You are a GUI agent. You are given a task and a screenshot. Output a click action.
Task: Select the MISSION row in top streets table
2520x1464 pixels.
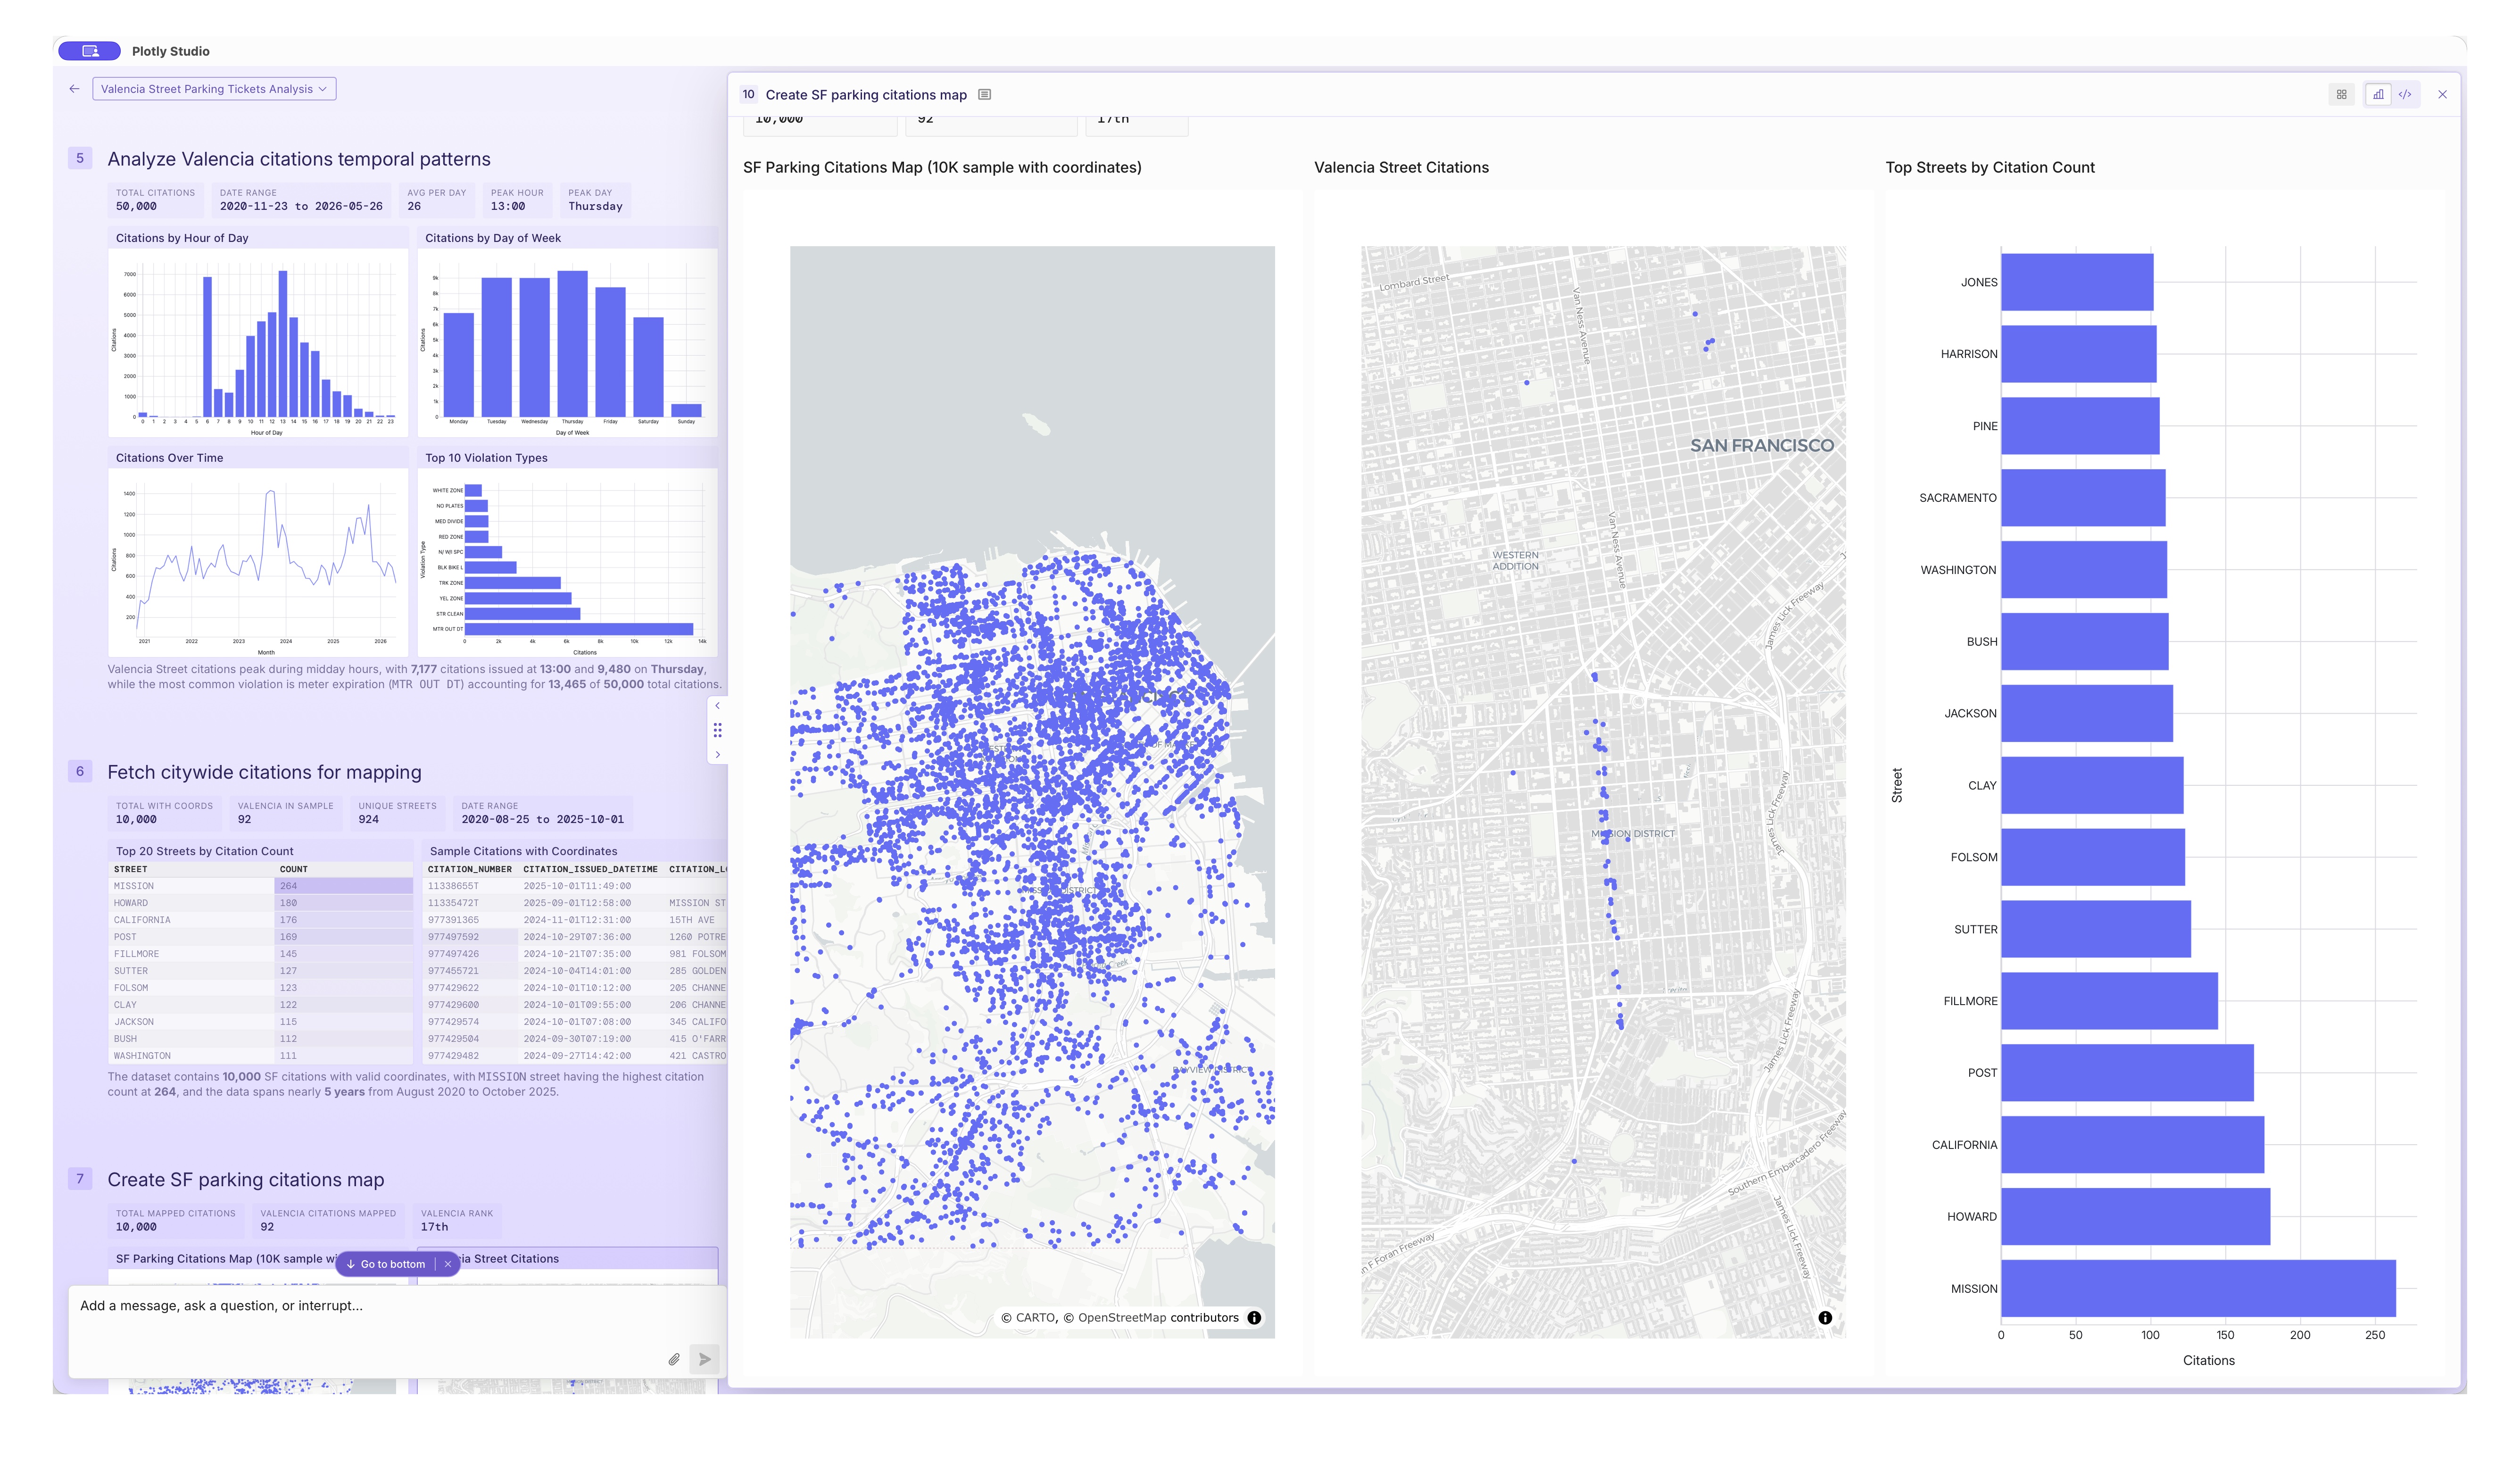pyautogui.click(x=260, y=887)
